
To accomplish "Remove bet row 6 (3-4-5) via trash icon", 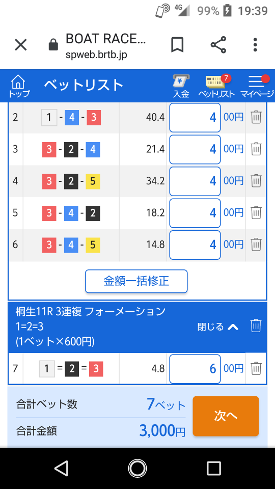I will [256, 244].
